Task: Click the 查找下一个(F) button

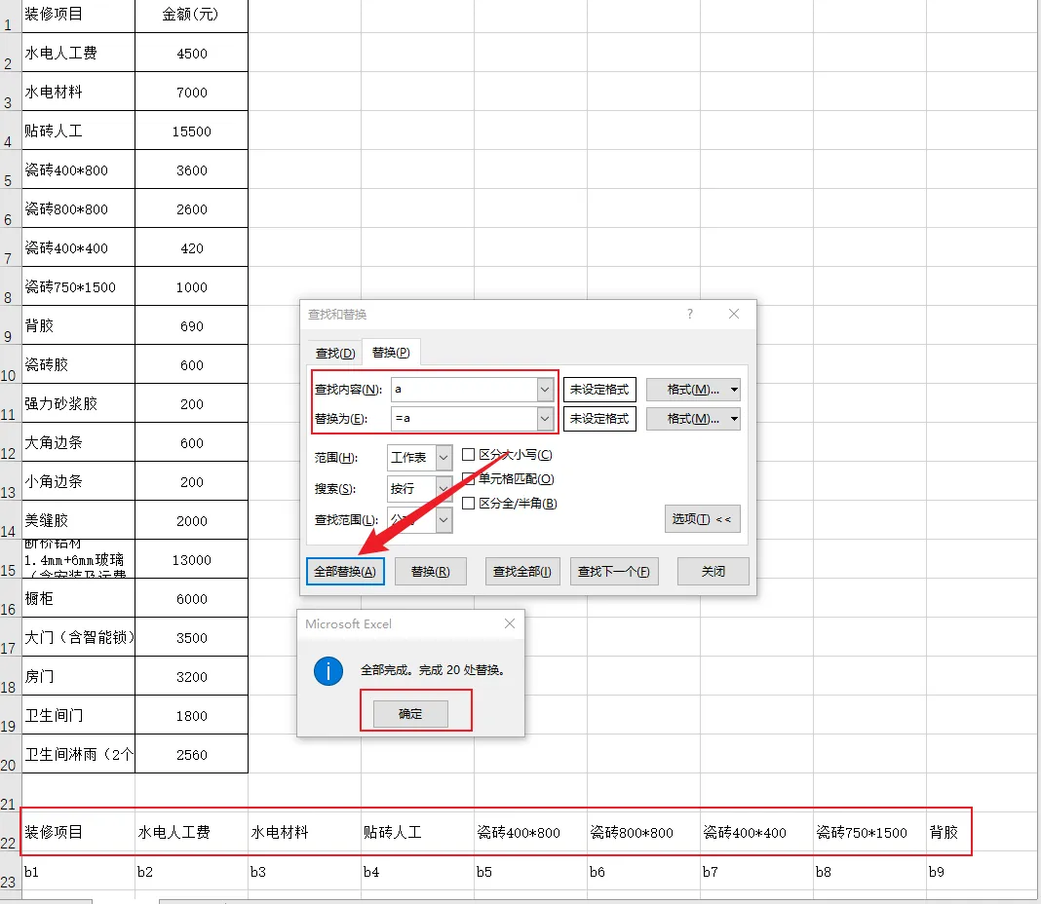Action: (614, 572)
